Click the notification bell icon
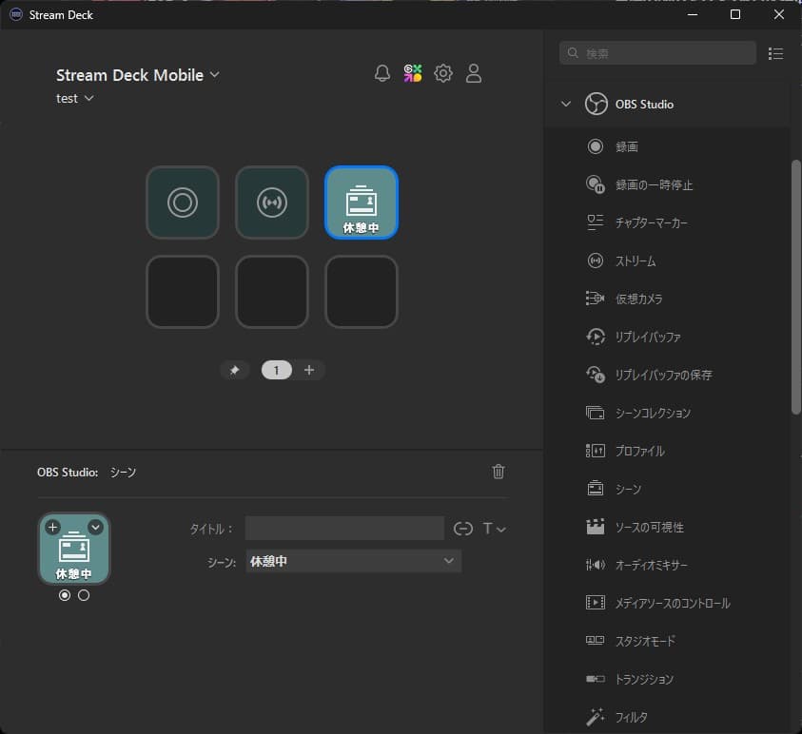Image resolution: width=802 pixels, height=734 pixels. coord(382,74)
